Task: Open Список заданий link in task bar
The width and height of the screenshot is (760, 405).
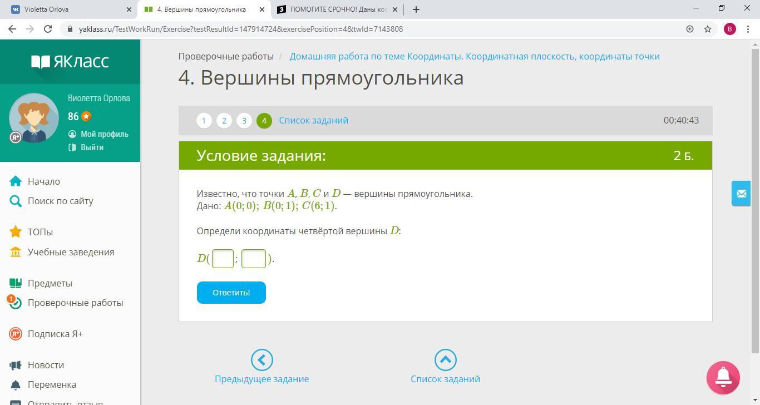Action: click(314, 120)
